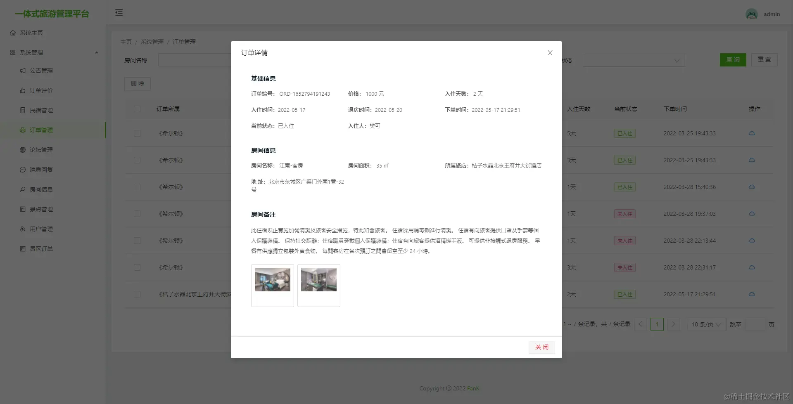View details icon for 2022-03-25 19:43:33 5天 order
The image size is (793, 404).
tap(752, 133)
